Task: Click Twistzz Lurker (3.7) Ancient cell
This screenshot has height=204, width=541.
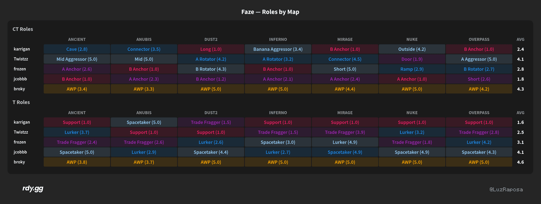Action: point(77,132)
